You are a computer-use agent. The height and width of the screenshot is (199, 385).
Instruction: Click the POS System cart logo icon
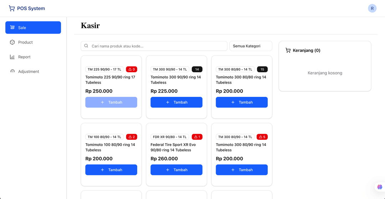[x=12, y=8]
